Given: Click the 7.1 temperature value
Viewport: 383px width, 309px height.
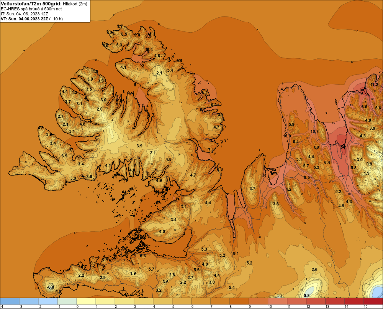Looking at the screenshot, I should click(x=211, y=150).
